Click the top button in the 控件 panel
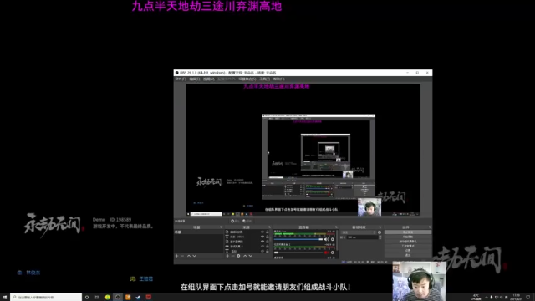The image size is (535, 301). tap(408, 232)
